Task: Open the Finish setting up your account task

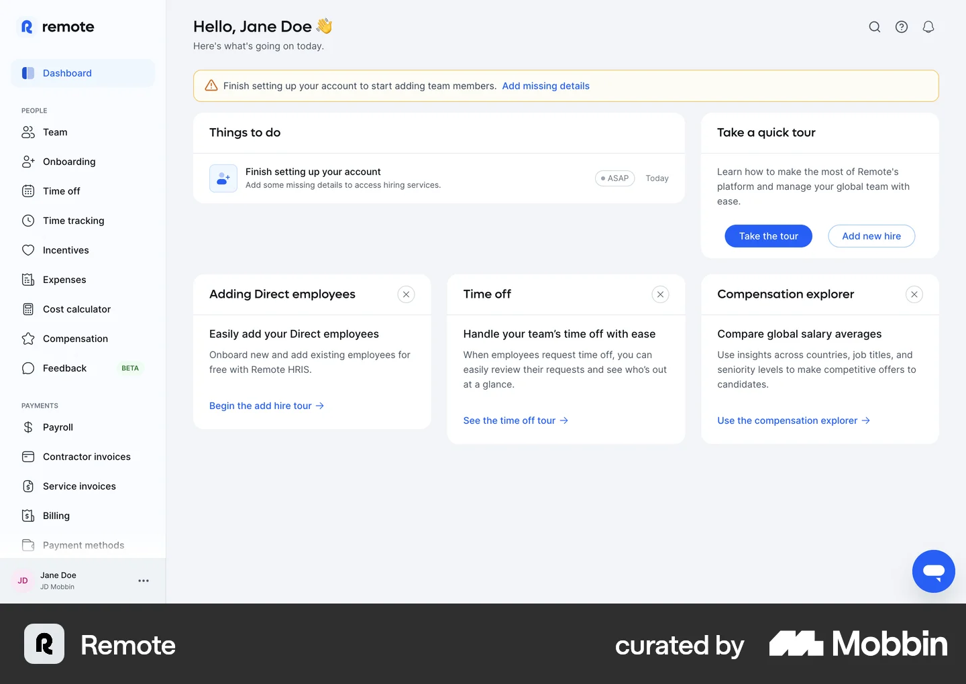Action: click(x=439, y=178)
